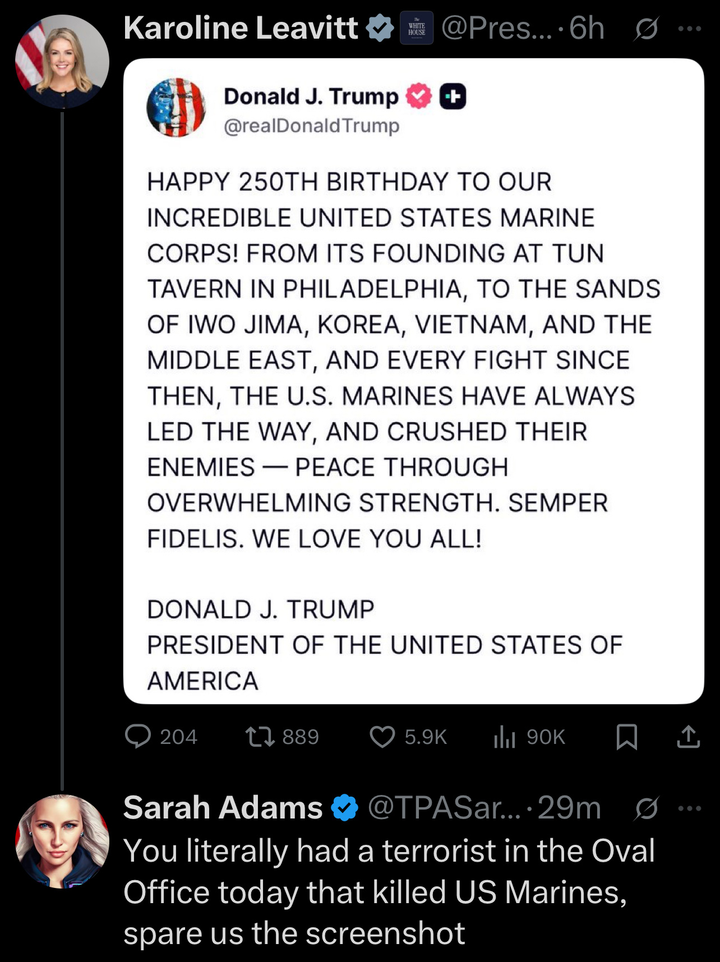720x962 pixels.
Task: Repost Karoline Leavitt's post
Action: (261, 736)
